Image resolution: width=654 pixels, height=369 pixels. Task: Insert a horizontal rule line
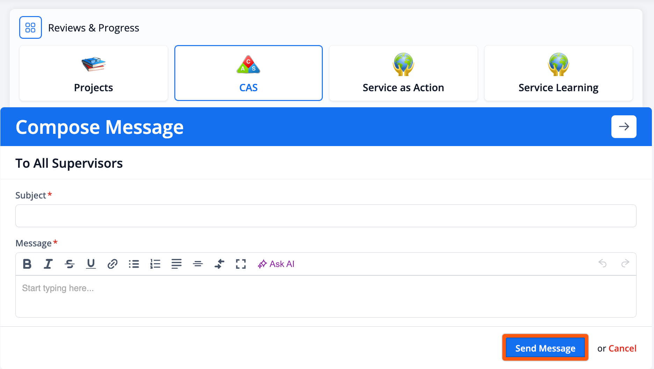198,264
